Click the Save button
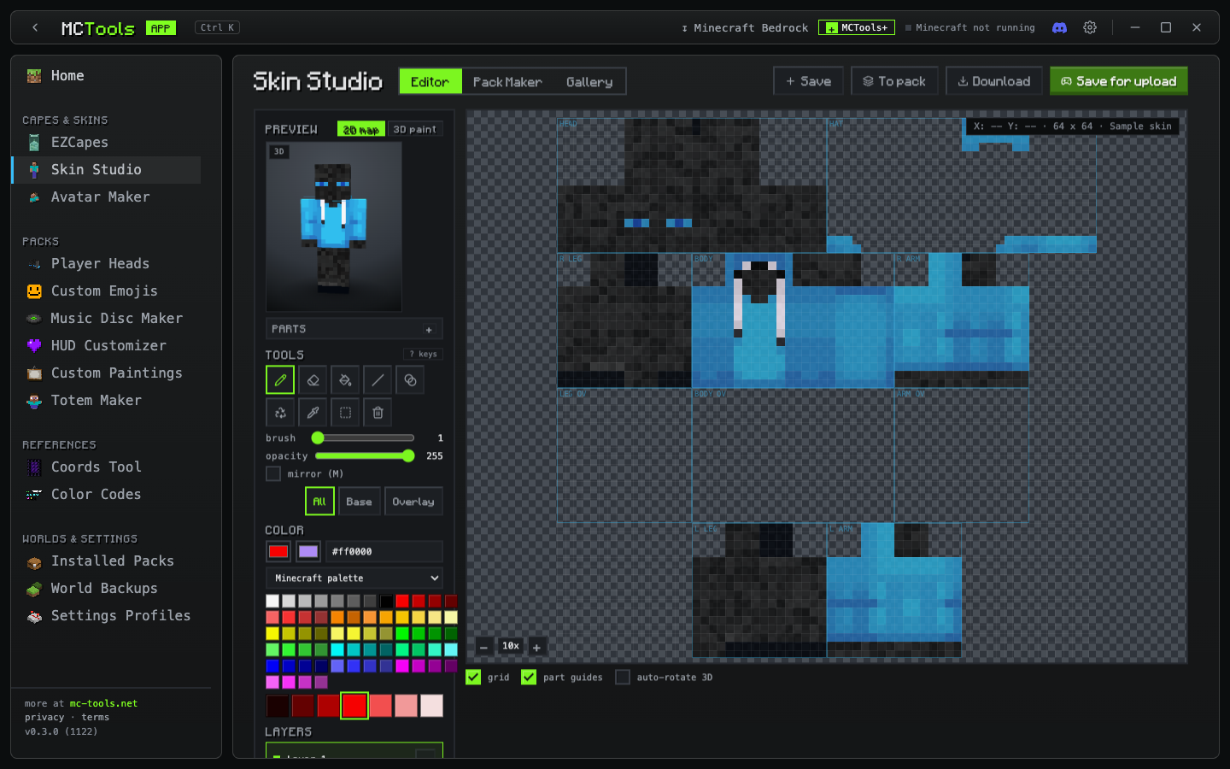Image resolution: width=1230 pixels, height=769 pixels. point(808,81)
